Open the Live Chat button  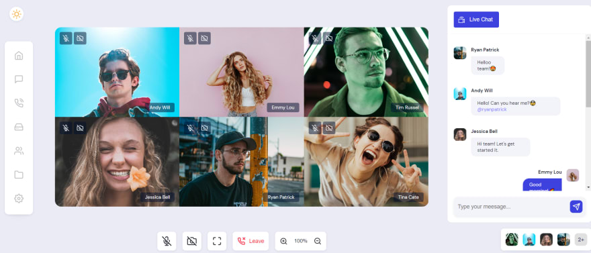476,19
